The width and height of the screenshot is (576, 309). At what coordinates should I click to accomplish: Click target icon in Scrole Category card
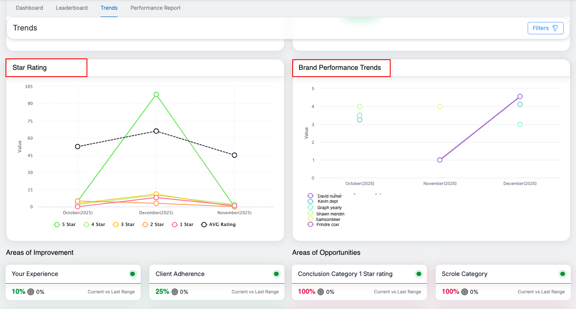(464, 292)
